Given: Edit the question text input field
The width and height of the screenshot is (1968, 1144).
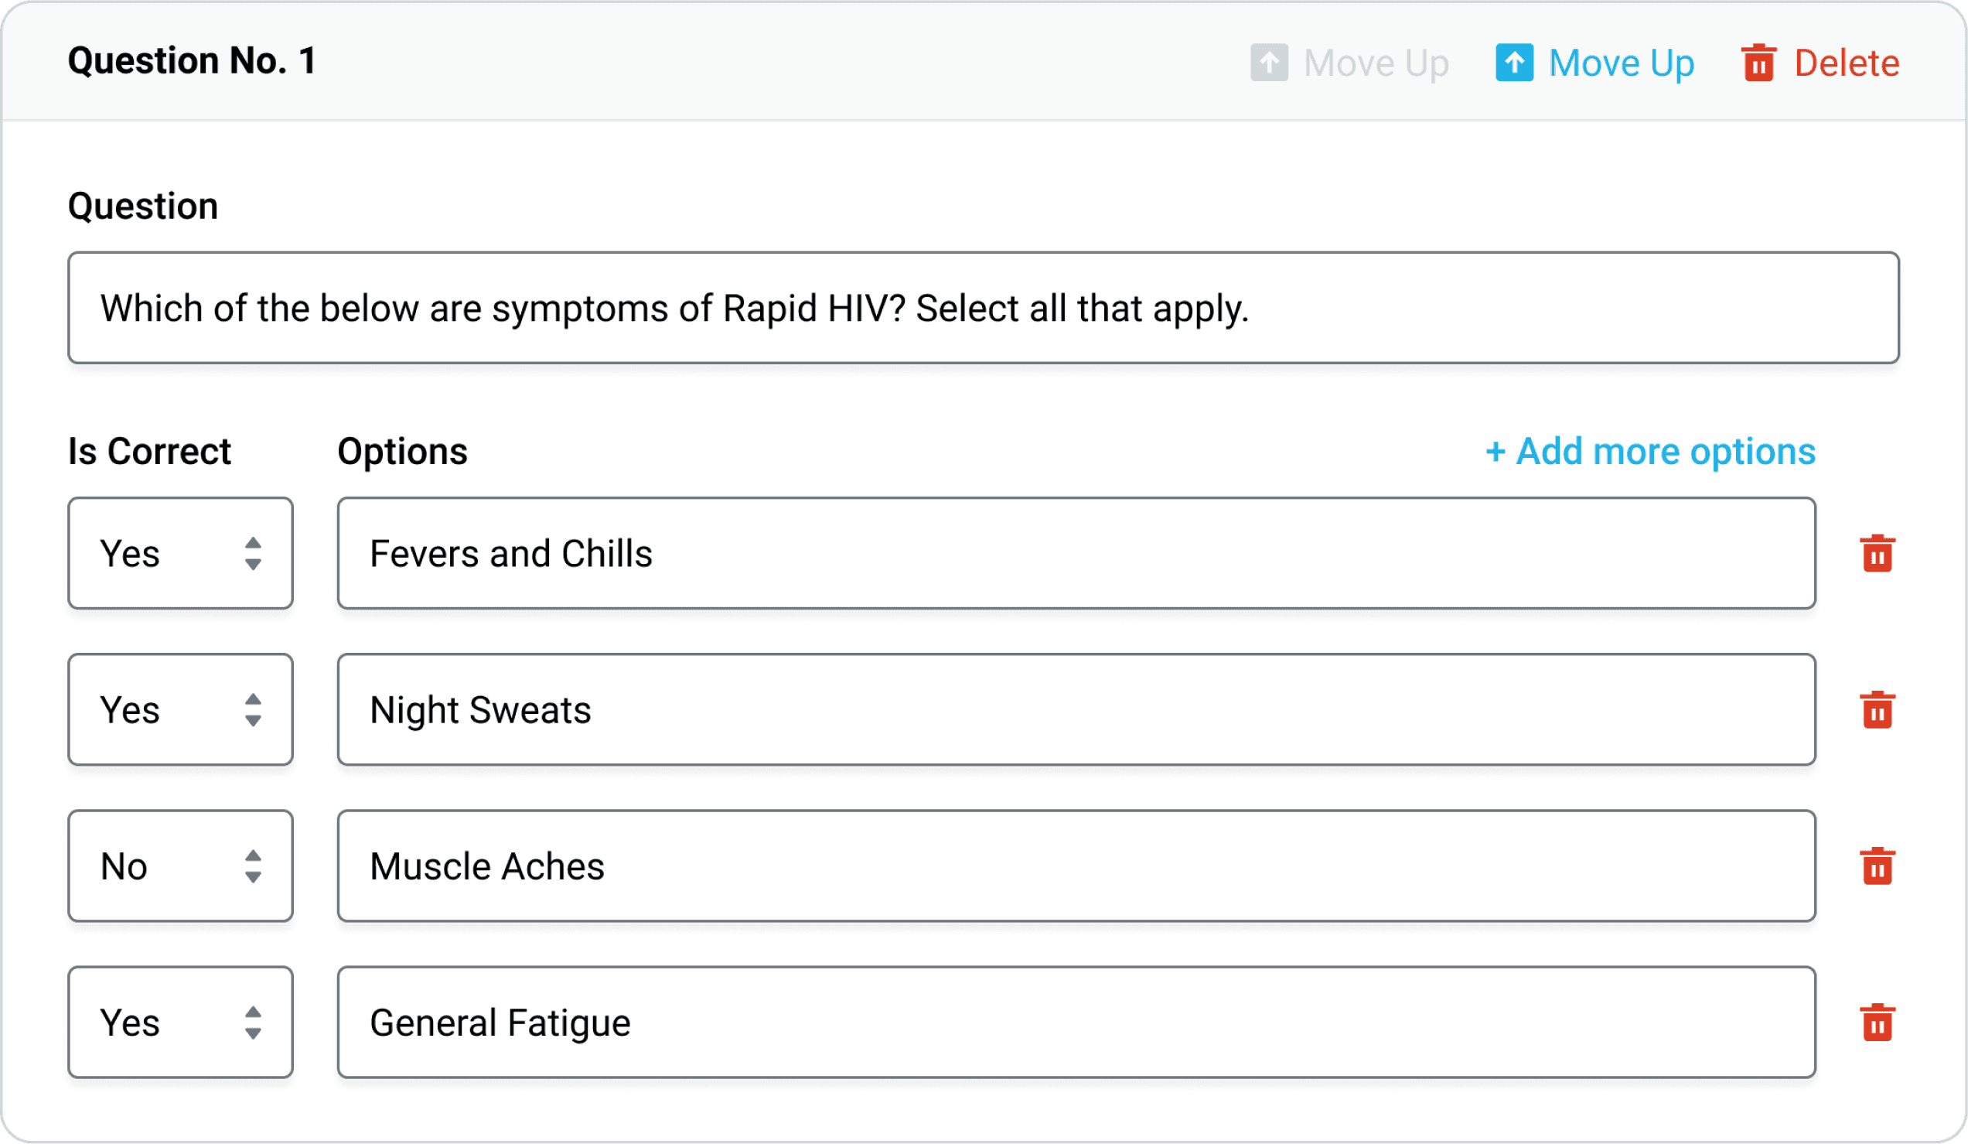Looking at the screenshot, I should click(x=983, y=306).
